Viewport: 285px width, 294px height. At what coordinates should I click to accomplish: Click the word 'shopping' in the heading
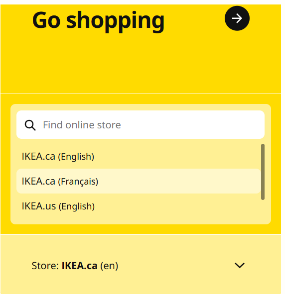tap(115, 21)
